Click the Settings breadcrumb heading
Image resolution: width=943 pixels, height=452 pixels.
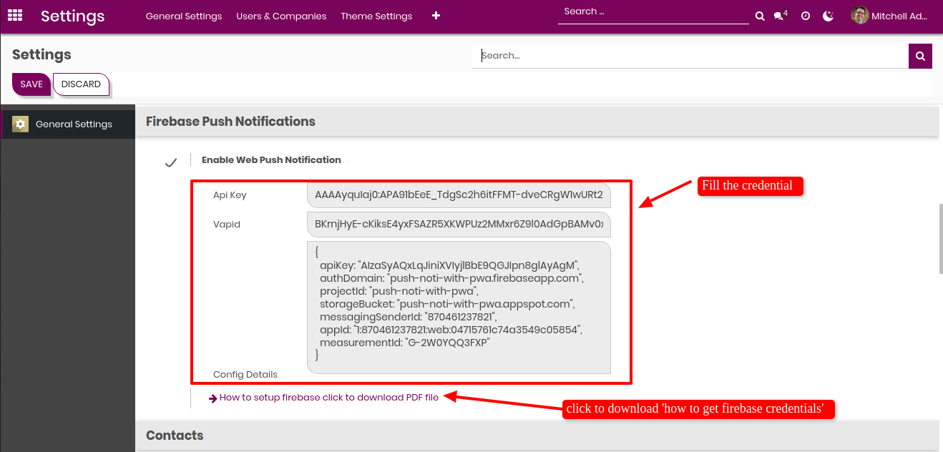pos(41,54)
